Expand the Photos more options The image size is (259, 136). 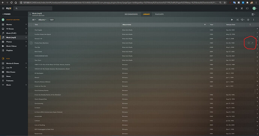click(x=26, y=42)
